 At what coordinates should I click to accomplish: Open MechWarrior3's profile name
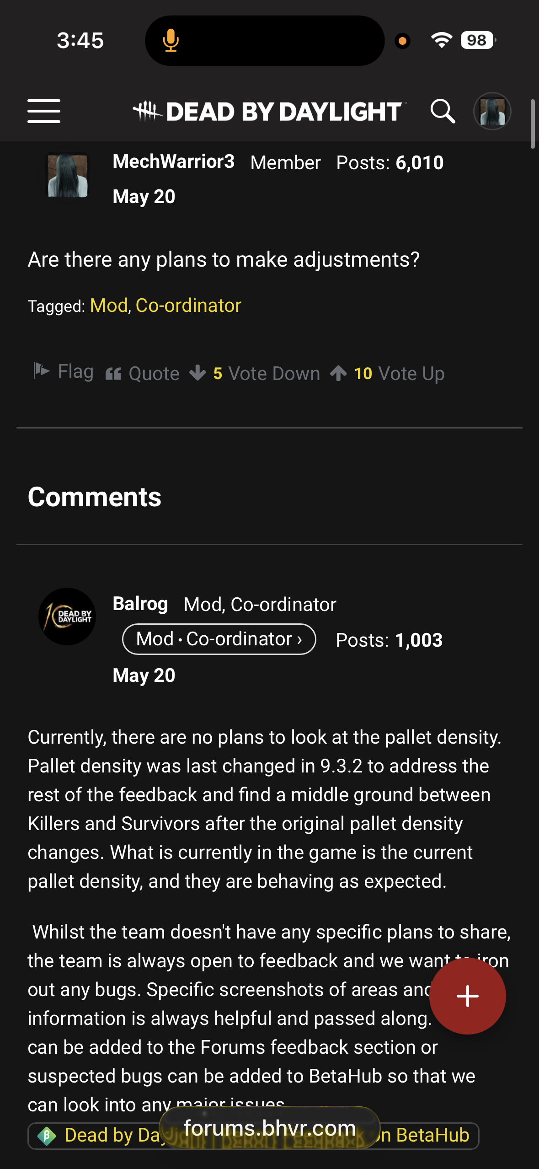174,161
